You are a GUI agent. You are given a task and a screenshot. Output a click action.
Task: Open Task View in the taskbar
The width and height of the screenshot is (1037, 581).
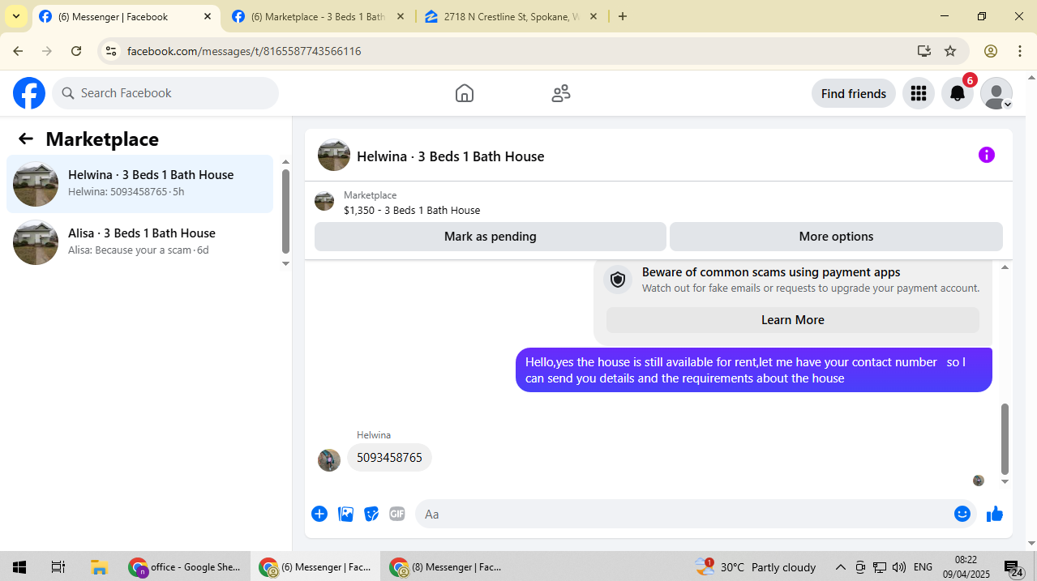[x=58, y=567]
